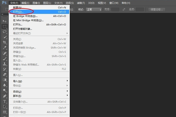This screenshot has width=176, height=117.
Task: Open the 视图(V) menu
Action: [102, 3]
